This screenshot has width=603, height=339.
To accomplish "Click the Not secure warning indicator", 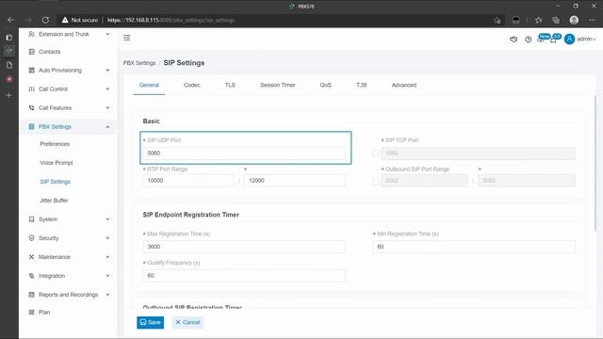I will (x=80, y=20).
